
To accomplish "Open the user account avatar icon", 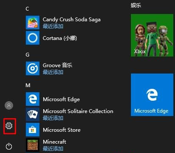I will [x=9, y=105].
